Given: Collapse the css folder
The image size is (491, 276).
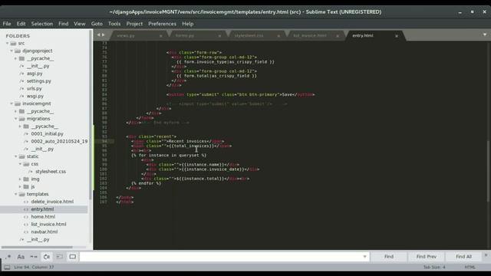Looking at the screenshot, I should coord(20,164).
